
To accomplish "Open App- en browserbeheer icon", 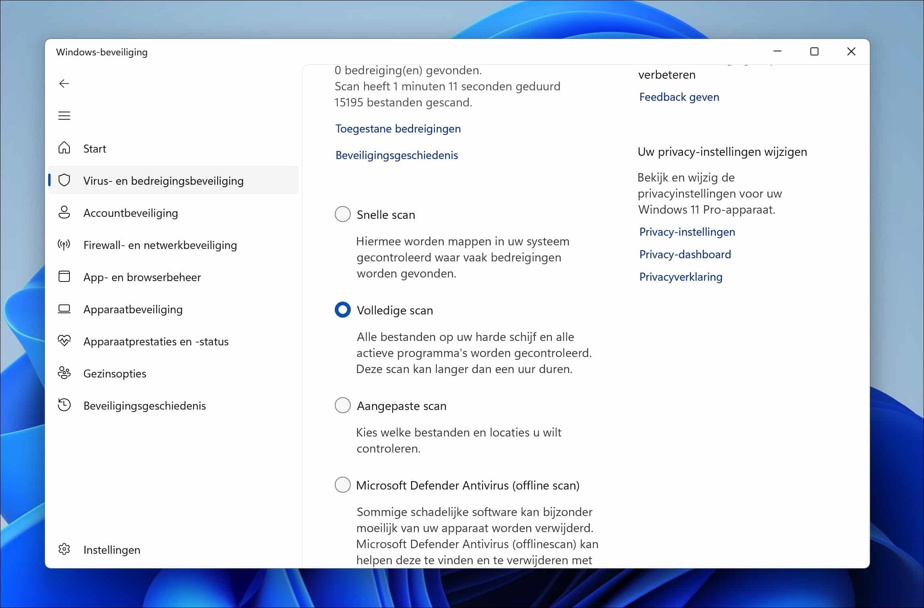I will (x=65, y=277).
